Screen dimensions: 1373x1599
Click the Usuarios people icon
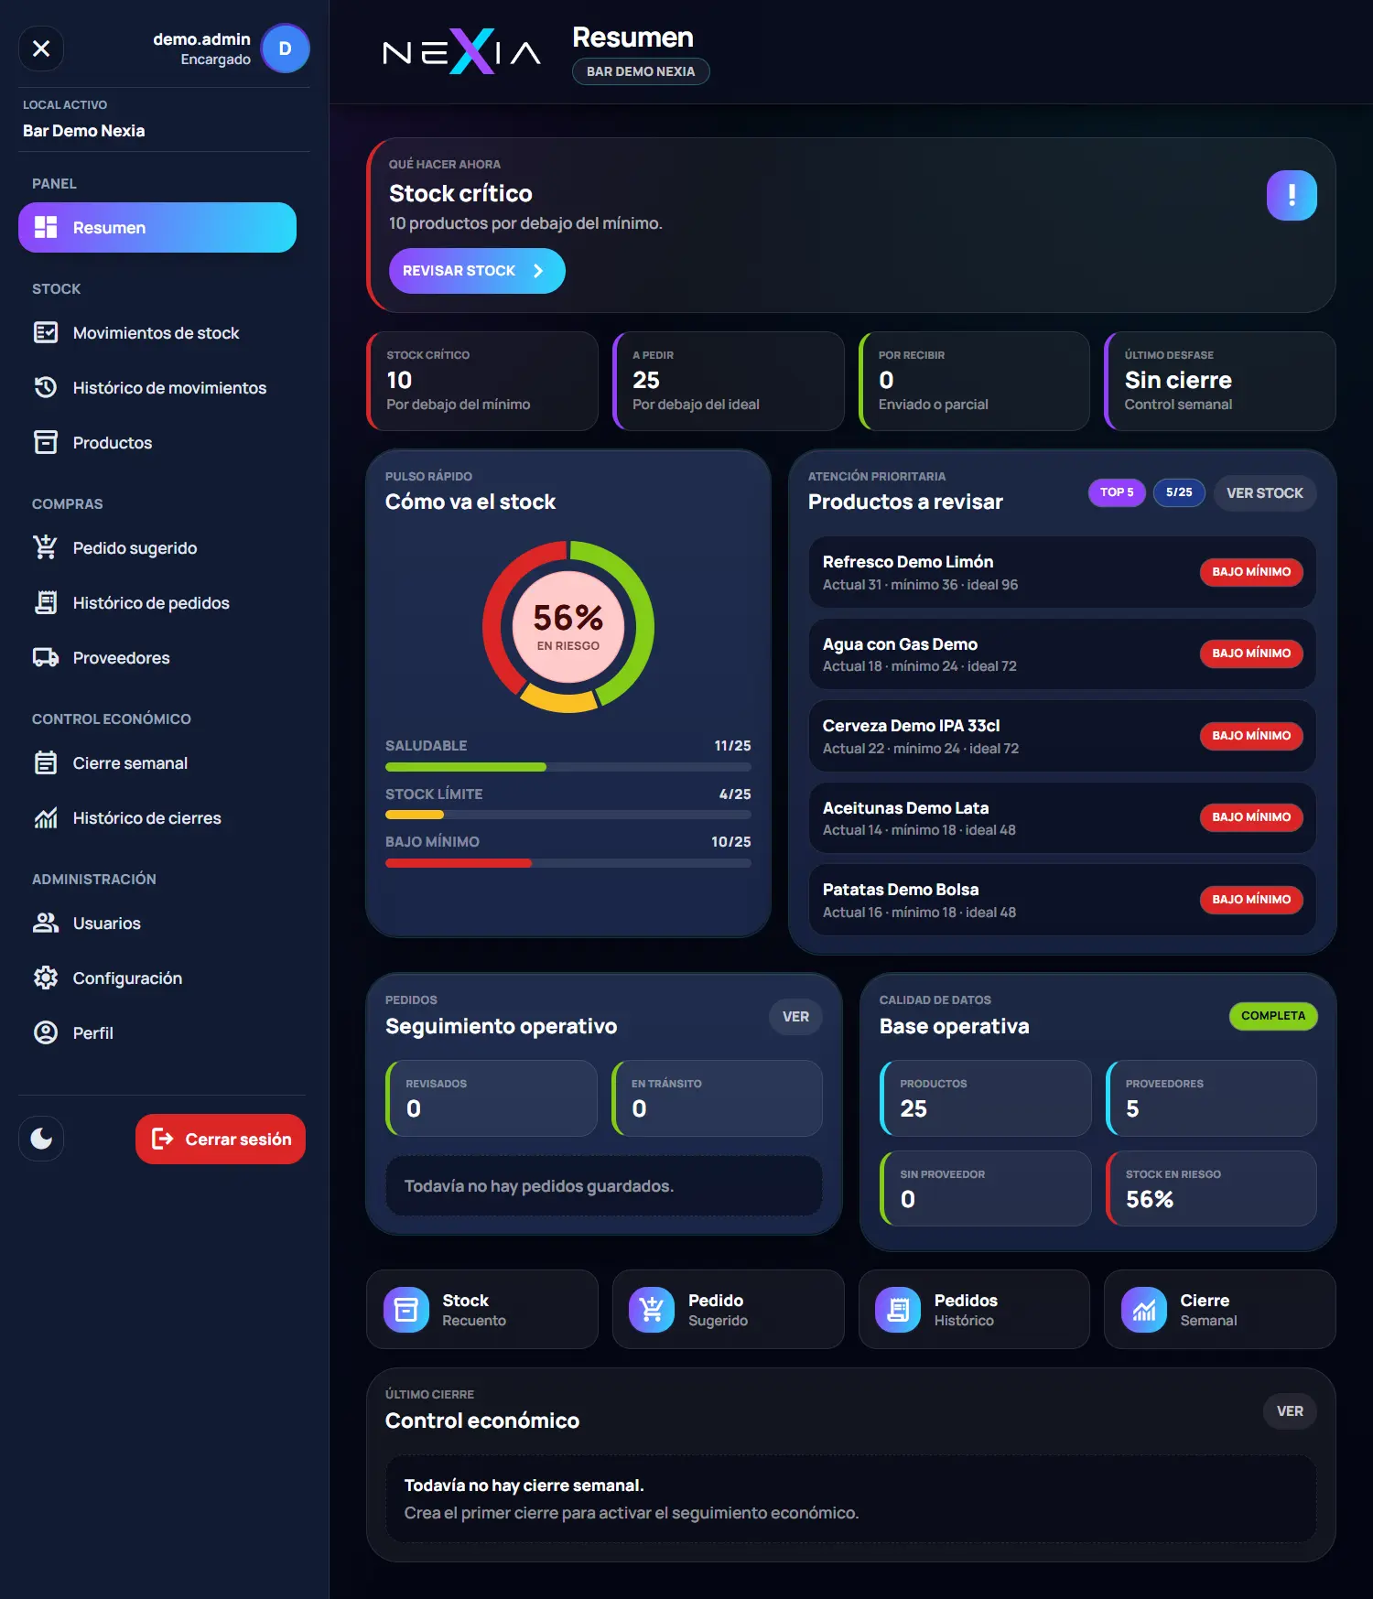tap(46, 923)
